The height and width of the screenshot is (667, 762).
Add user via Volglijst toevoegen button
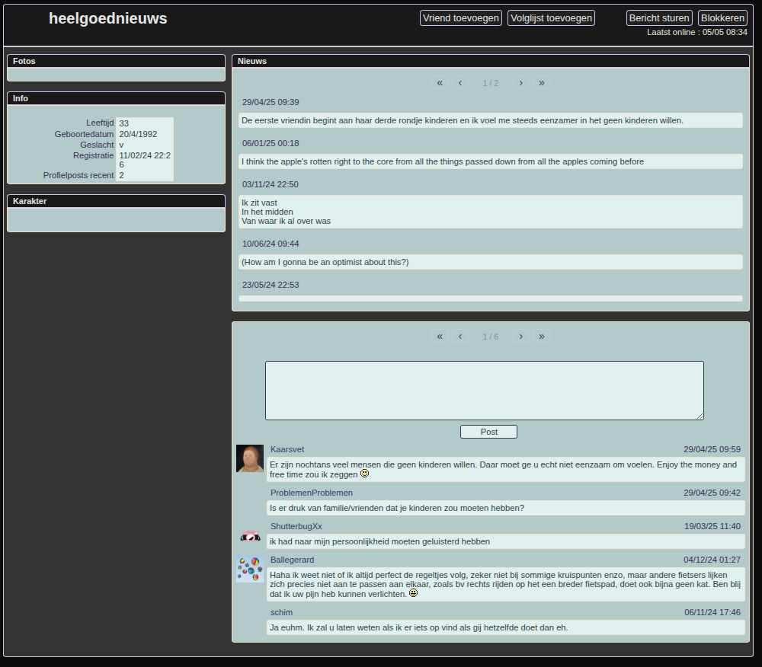(x=551, y=18)
